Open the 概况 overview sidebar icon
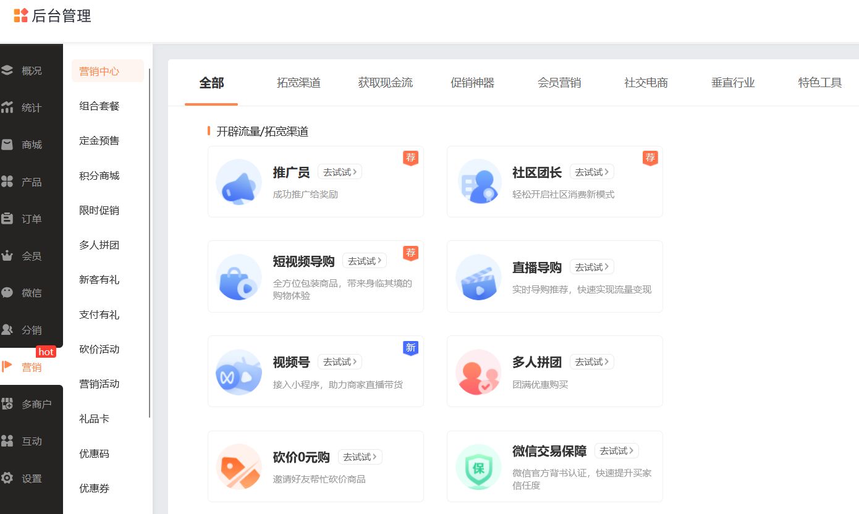 [x=8, y=70]
